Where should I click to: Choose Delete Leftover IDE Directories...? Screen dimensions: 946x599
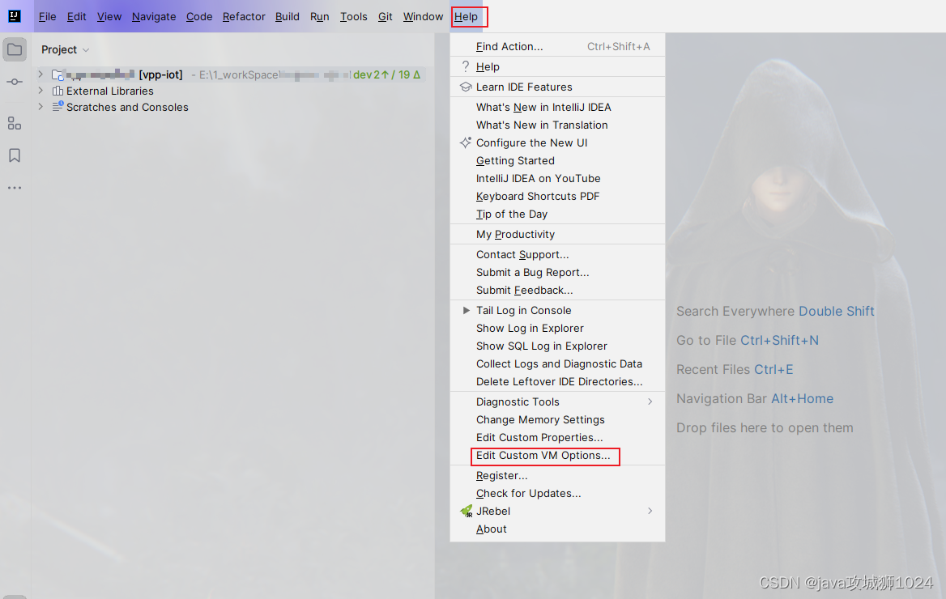click(557, 382)
